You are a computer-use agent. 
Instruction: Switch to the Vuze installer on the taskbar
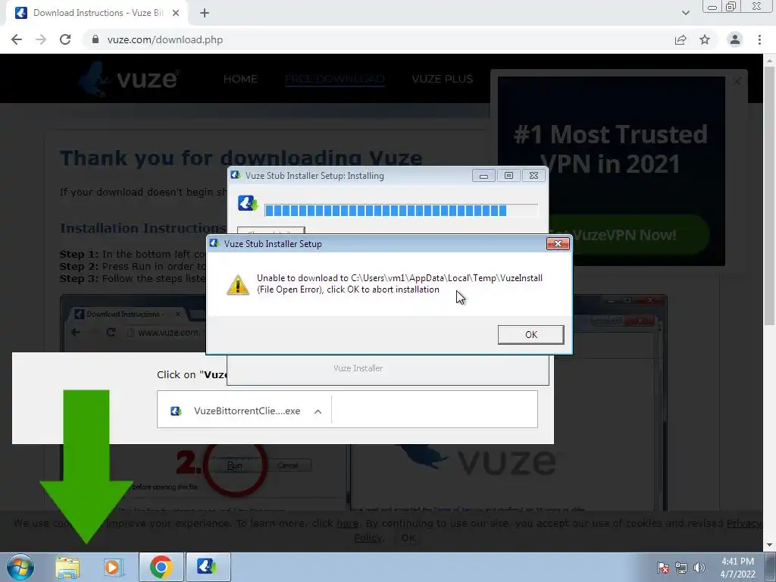pos(208,567)
